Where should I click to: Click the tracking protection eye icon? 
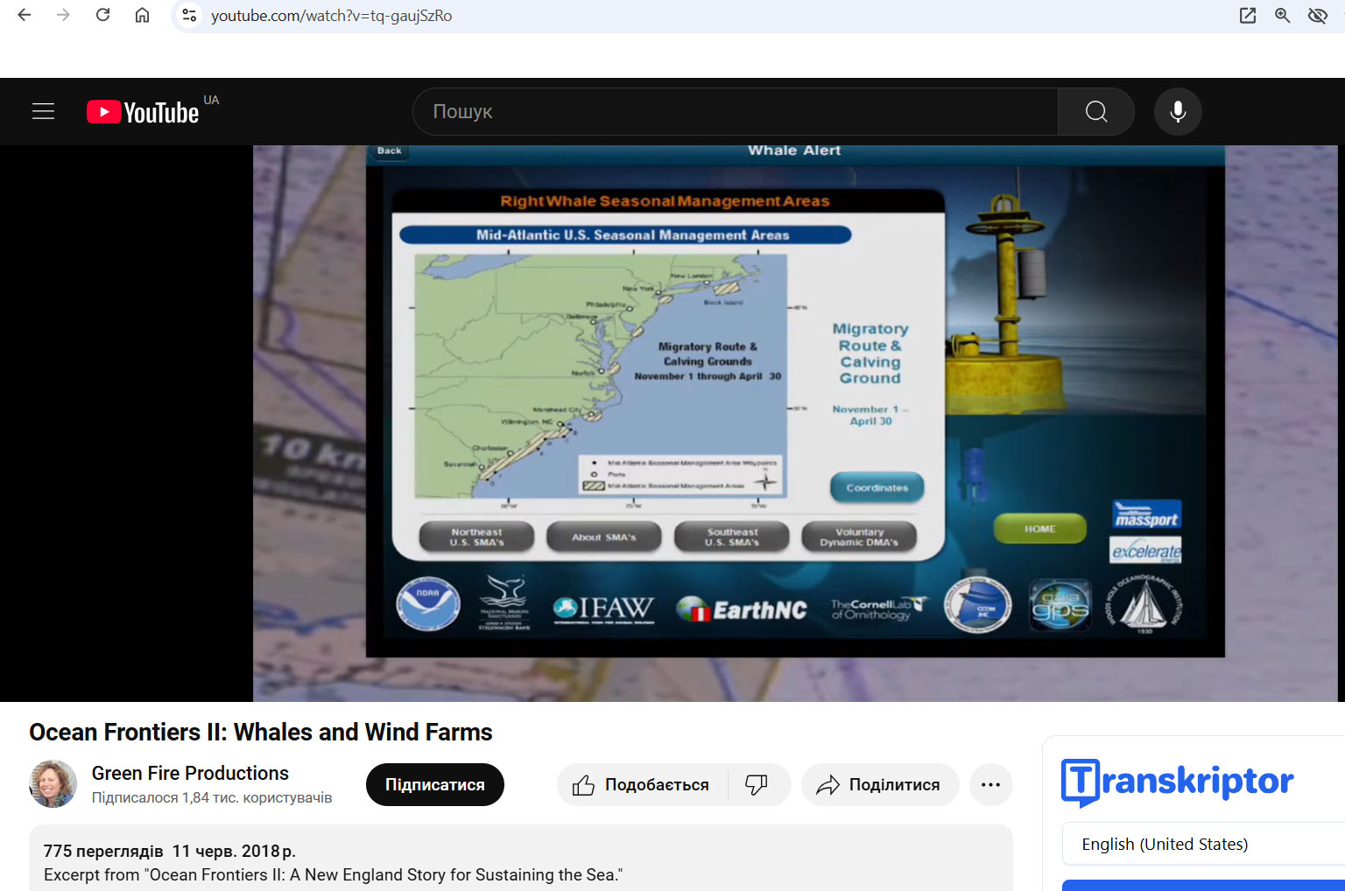tap(1317, 16)
